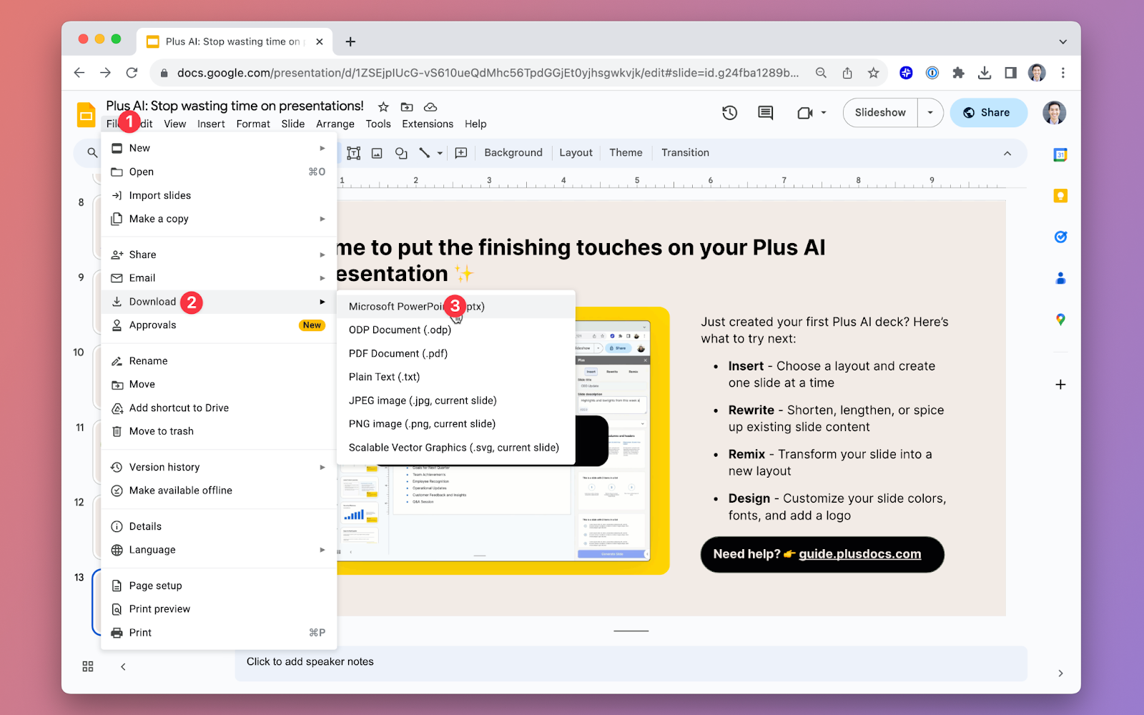The height and width of the screenshot is (715, 1144).
Task: Get add-ons with the plus icon
Action: point(1060,385)
